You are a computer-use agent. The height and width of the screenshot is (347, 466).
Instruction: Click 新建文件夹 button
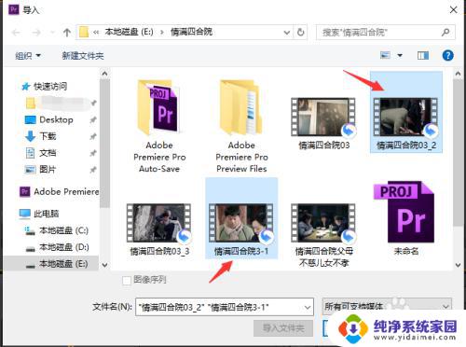point(83,56)
